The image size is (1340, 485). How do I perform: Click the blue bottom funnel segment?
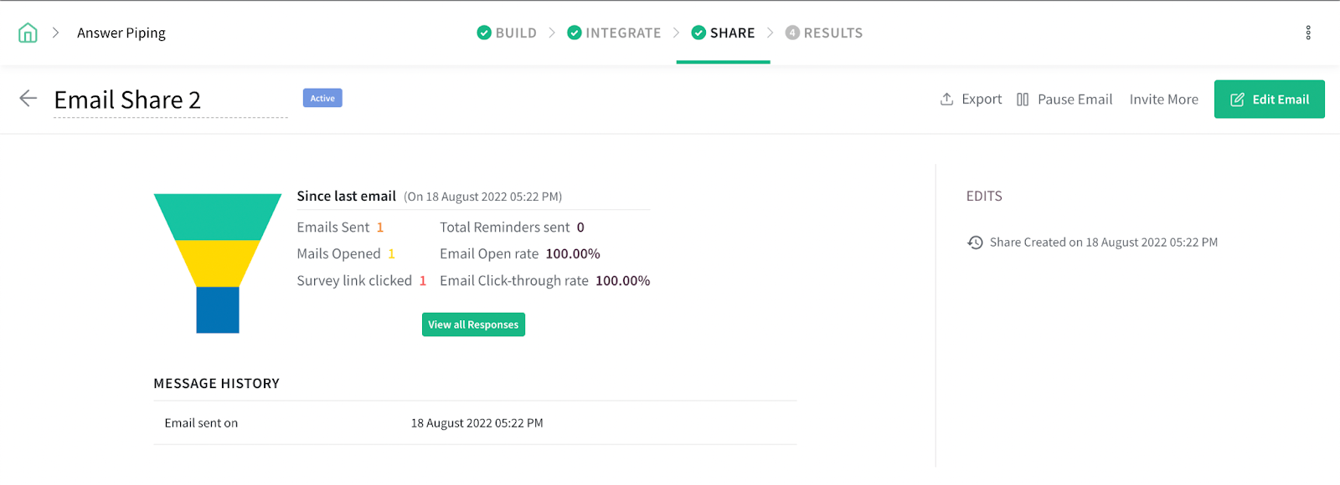tap(218, 309)
